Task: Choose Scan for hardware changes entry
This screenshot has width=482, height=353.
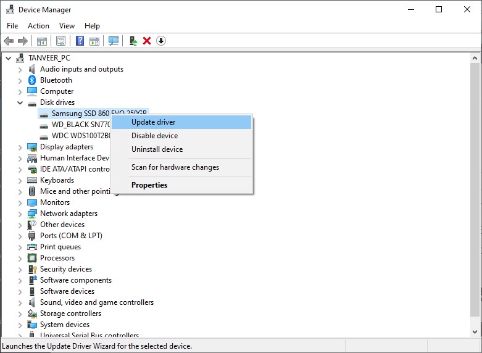Action: coord(181,167)
